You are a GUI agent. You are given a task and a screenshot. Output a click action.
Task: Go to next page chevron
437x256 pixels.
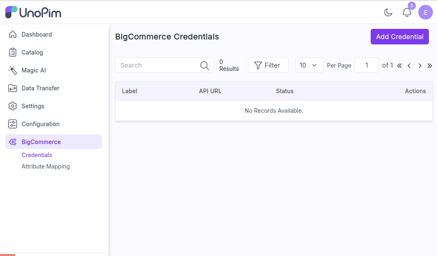click(x=420, y=66)
